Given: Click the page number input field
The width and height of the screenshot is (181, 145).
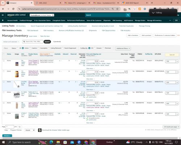Looking at the screenshot, I should [x=10, y=127].
